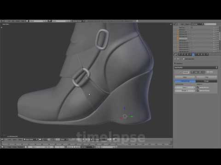Open the View menu in 3D viewport header
Screen dimensions: 221x165
coord(10,139)
